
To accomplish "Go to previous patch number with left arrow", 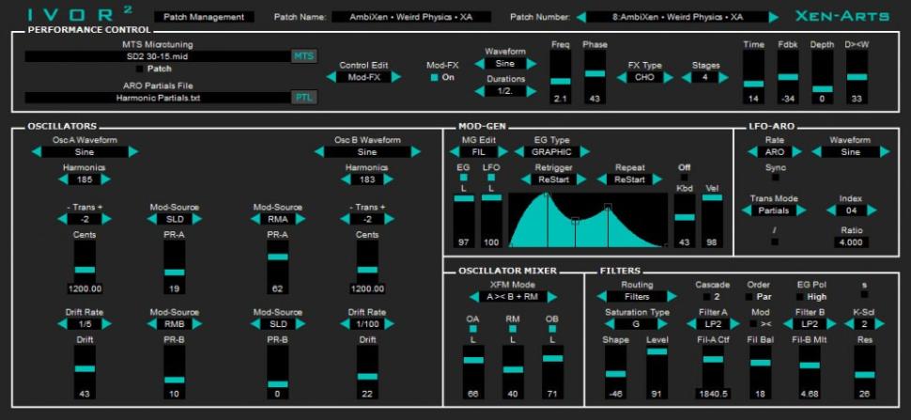I will [x=581, y=17].
